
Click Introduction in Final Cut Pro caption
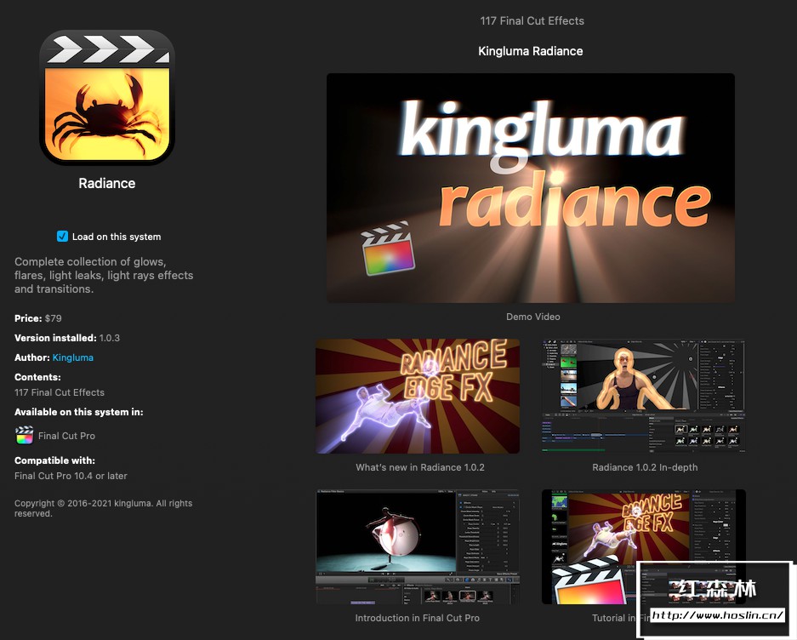tap(418, 618)
